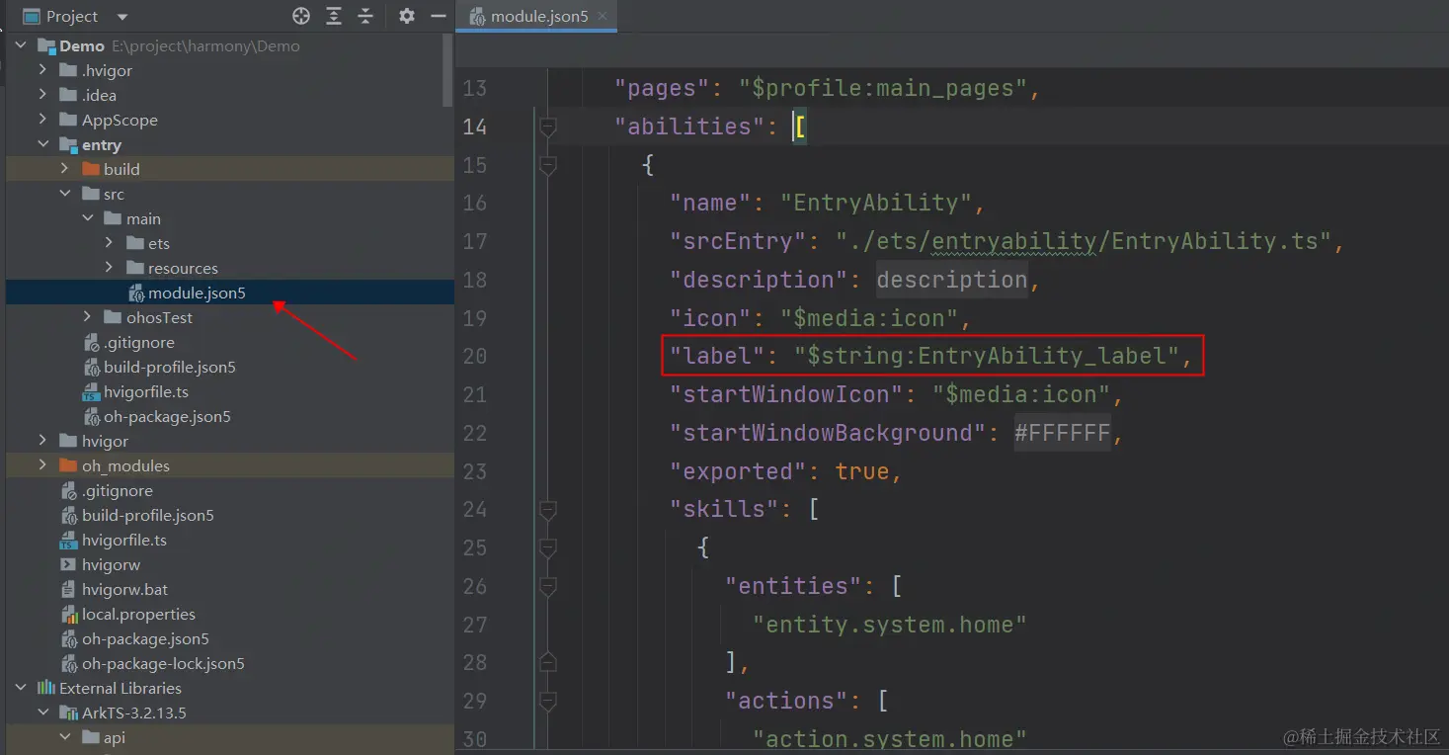Click the Collapse All icon in Project panel

click(x=365, y=16)
